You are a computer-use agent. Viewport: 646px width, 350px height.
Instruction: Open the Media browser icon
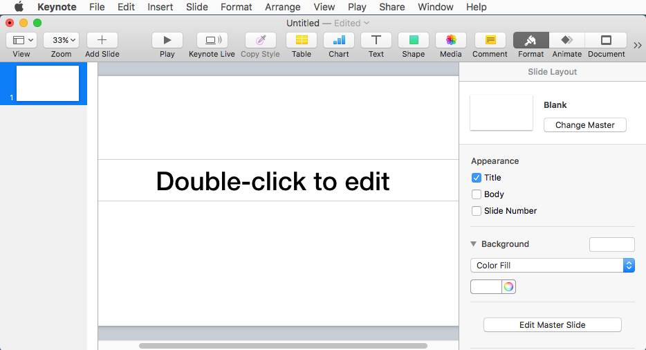(451, 40)
